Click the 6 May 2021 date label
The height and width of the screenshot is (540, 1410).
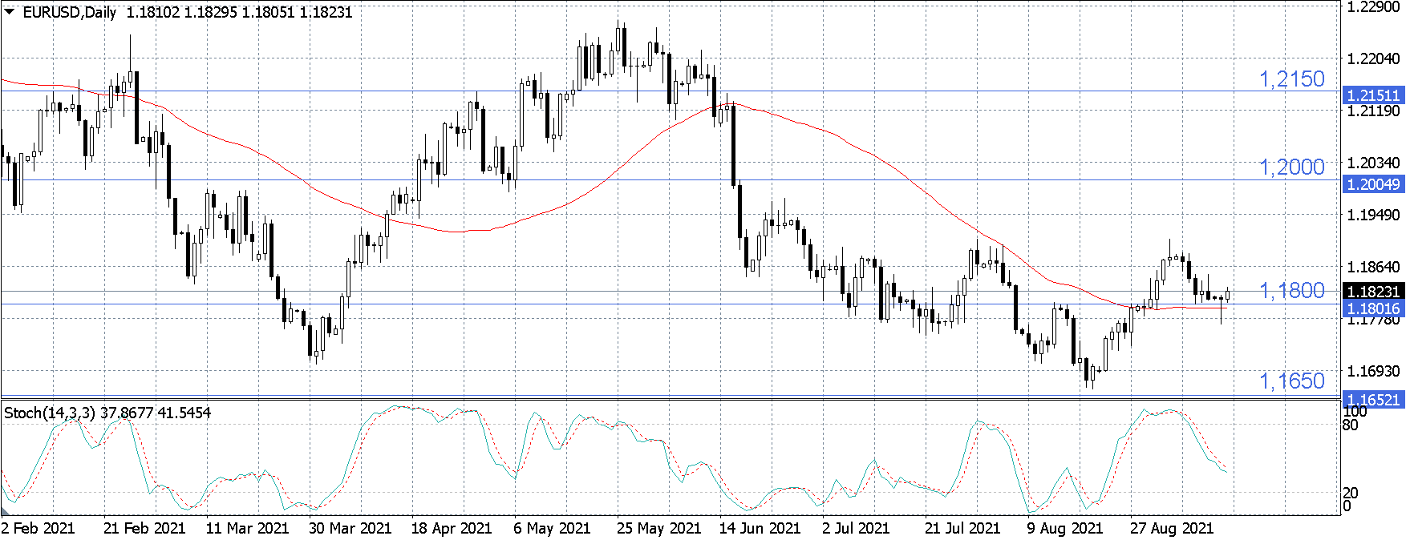click(x=552, y=528)
